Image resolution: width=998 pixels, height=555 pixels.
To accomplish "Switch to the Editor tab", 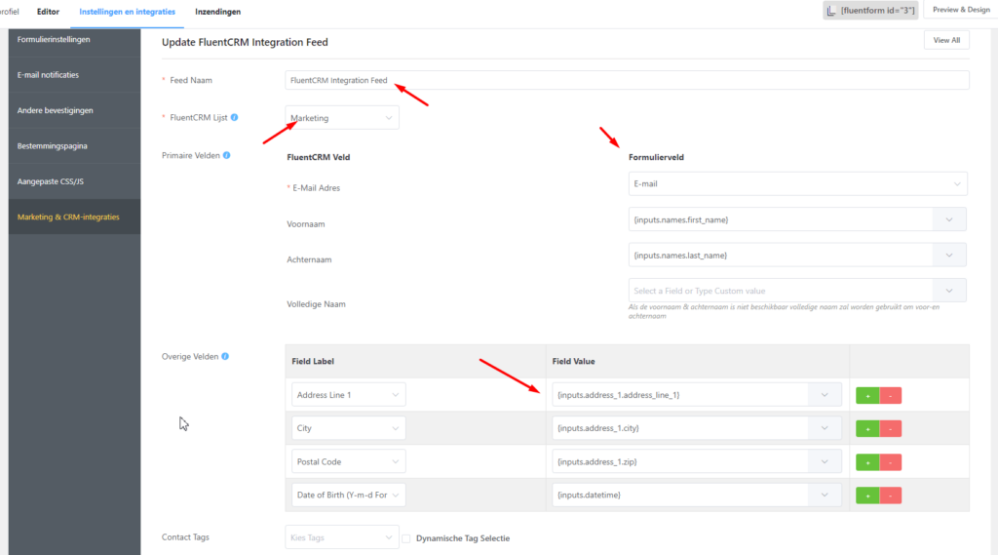I will tap(49, 12).
